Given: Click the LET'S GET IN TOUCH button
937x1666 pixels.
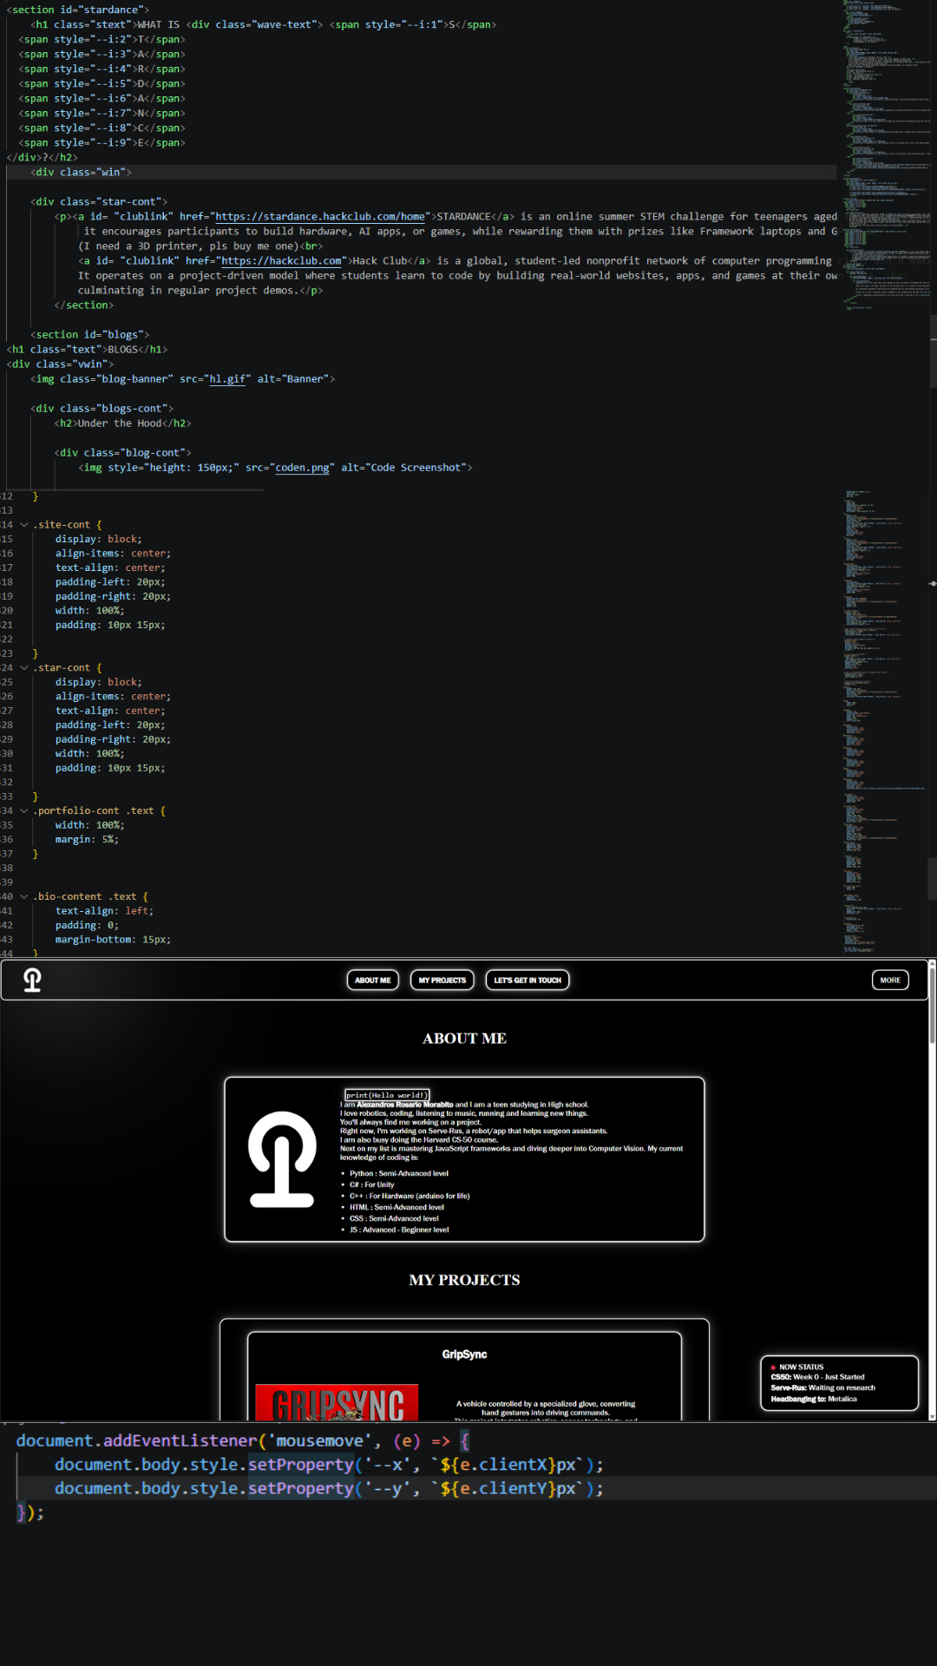Looking at the screenshot, I should pyautogui.click(x=527, y=980).
